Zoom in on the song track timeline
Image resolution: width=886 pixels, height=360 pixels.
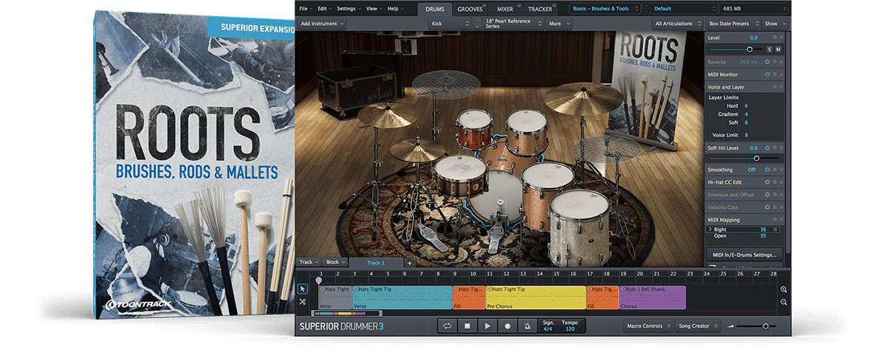pos(783,290)
